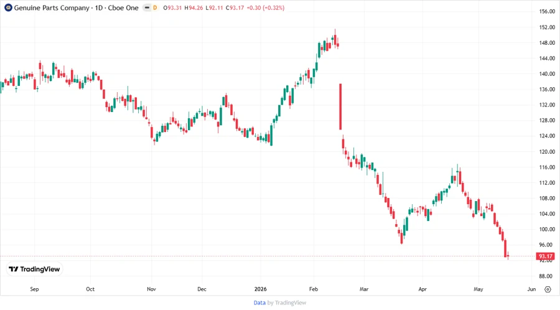Click the 140.00 price axis label
The width and height of the screenshot is (560, 310).
(547, 73)
